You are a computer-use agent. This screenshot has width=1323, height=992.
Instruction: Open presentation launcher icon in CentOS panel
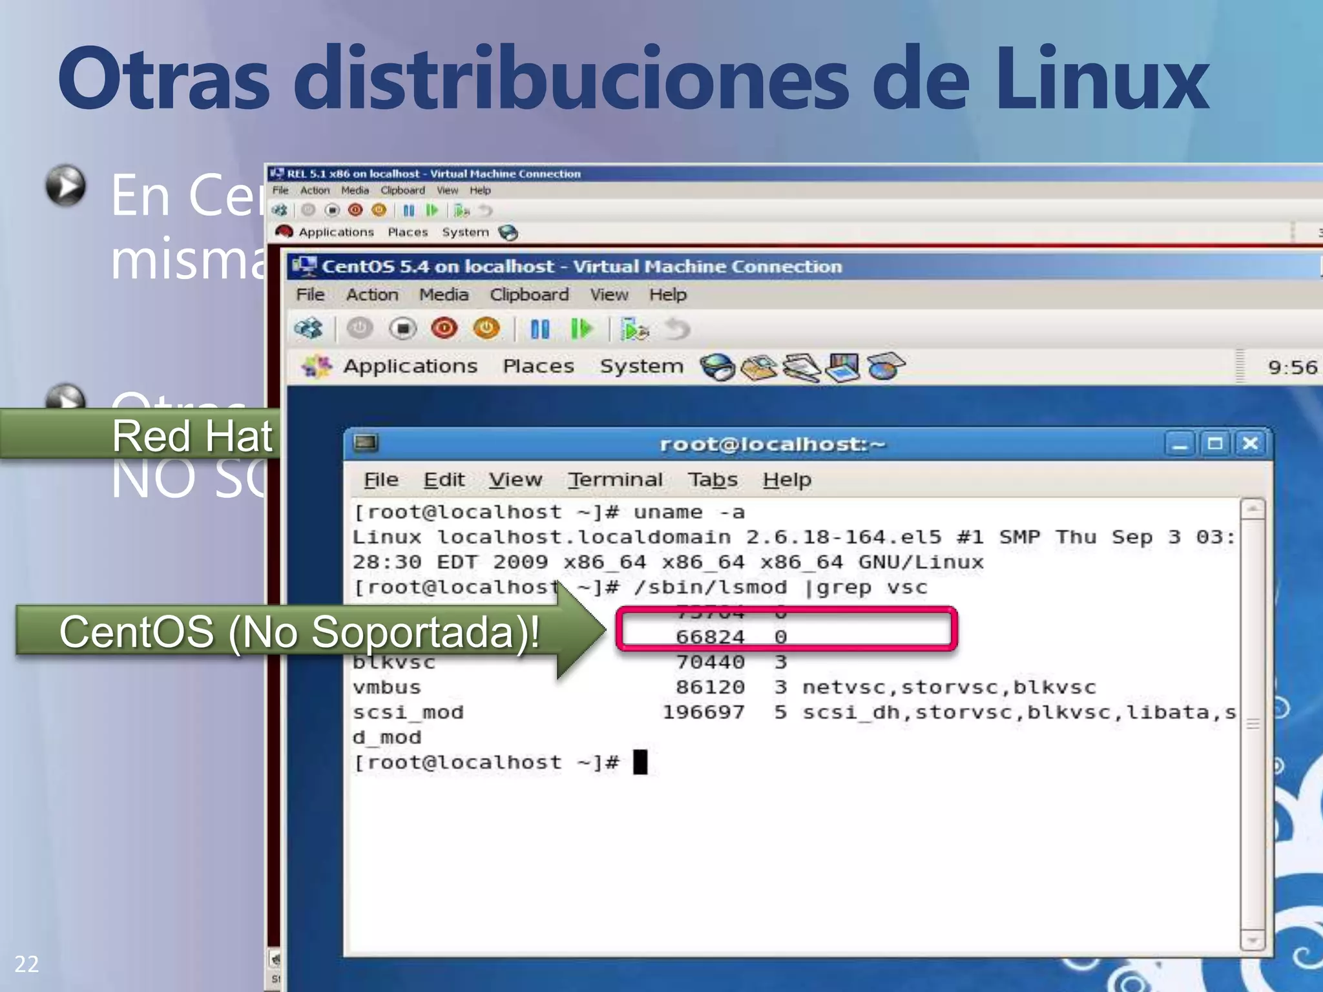click(x=843, y=367)
